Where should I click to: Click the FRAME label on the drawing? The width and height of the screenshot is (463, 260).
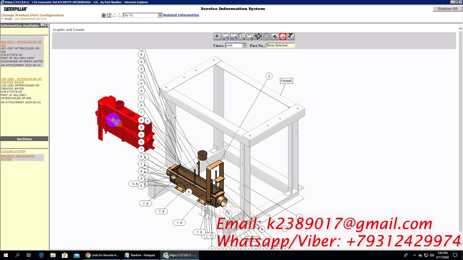click(x=286, y=81)
